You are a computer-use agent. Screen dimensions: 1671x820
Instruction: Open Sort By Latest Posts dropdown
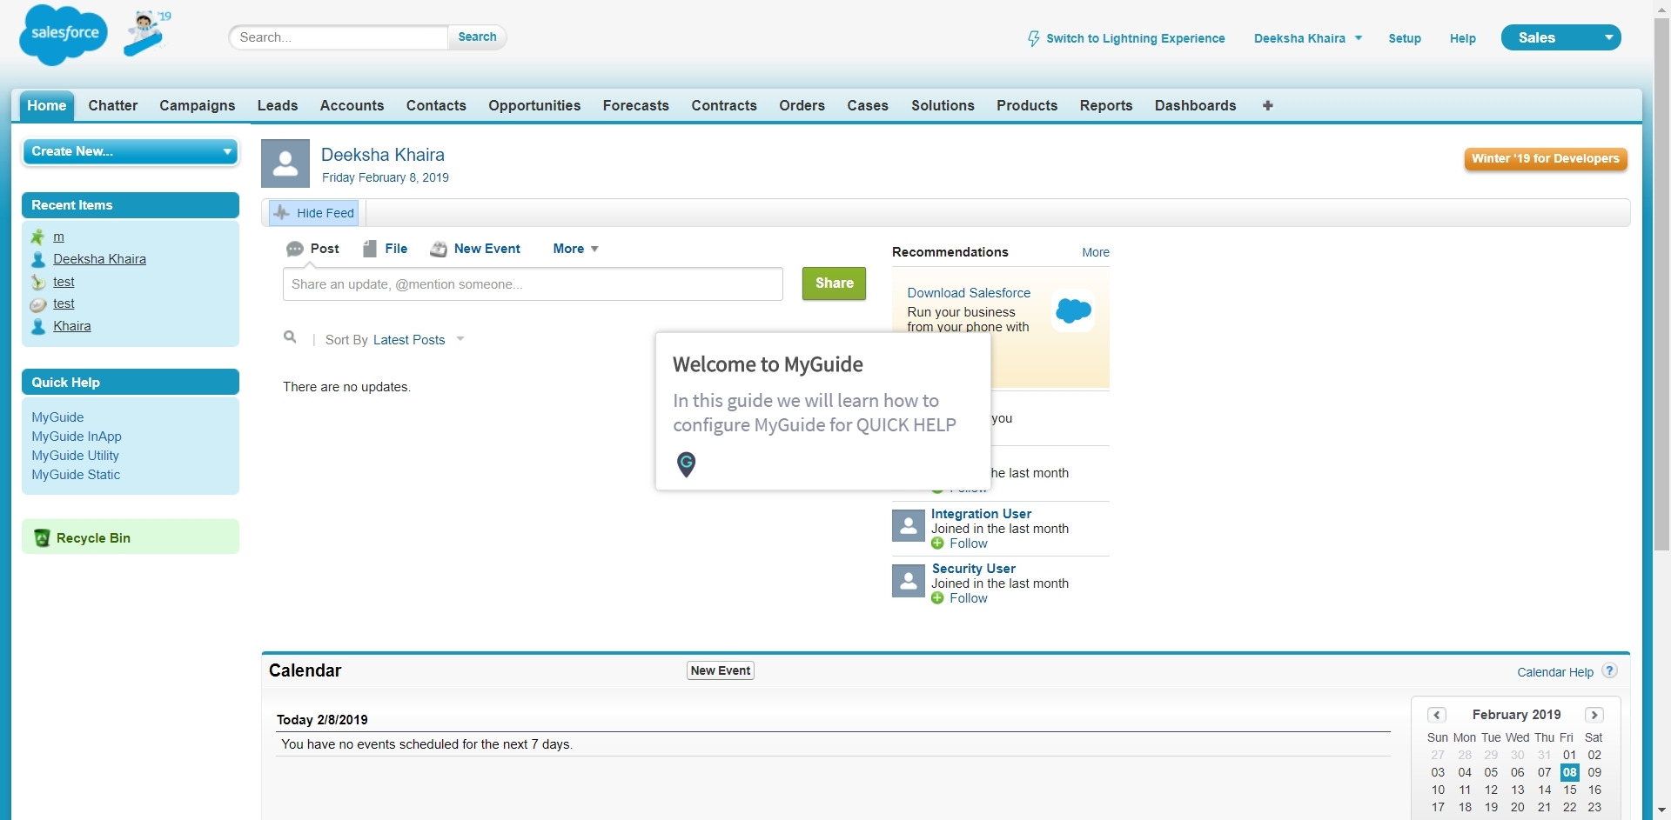pyautogui.click(x=419, y=340)
